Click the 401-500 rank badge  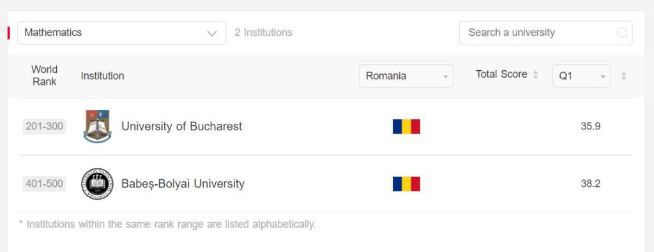[x=44, y=184]
